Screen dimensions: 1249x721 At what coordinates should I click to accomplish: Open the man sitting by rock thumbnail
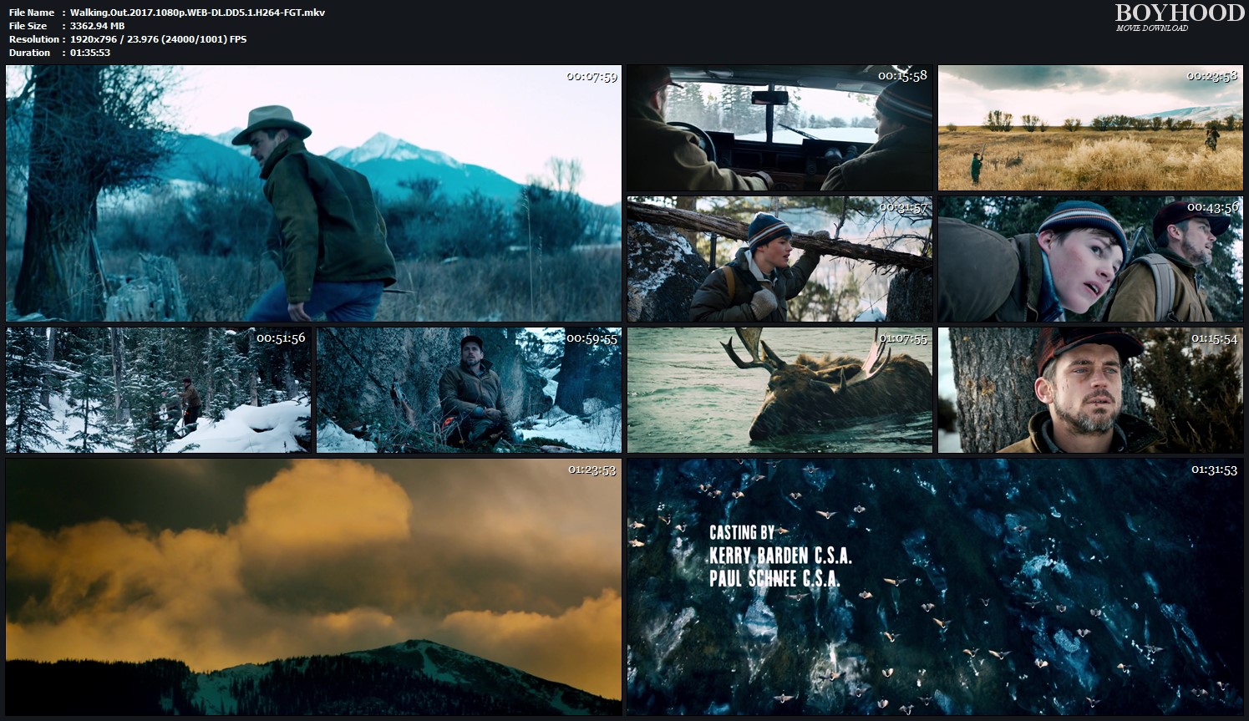click(469, 390)
